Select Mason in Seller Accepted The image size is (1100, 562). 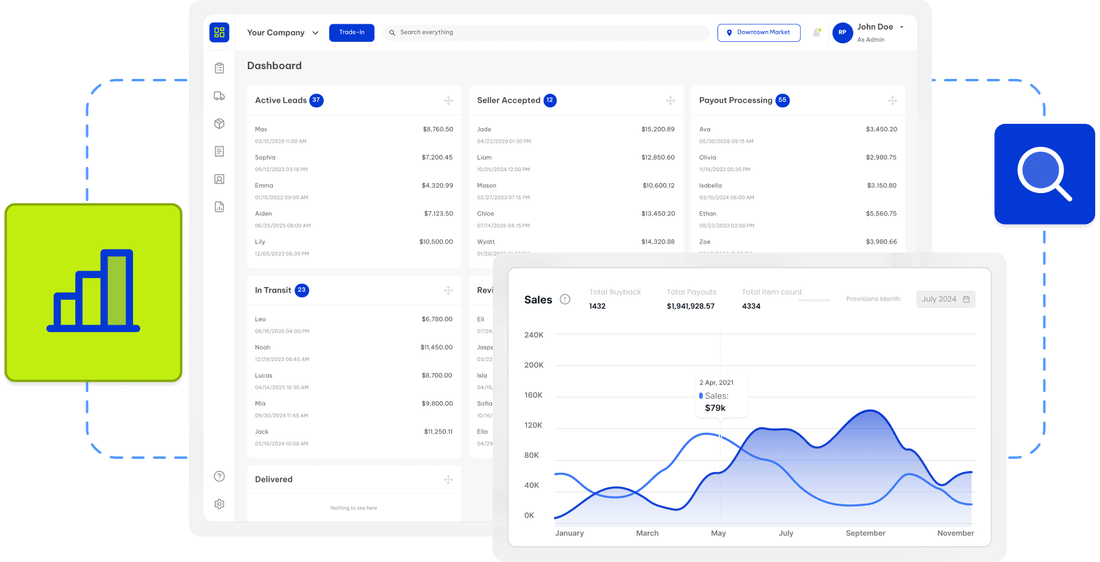[576, 191]
